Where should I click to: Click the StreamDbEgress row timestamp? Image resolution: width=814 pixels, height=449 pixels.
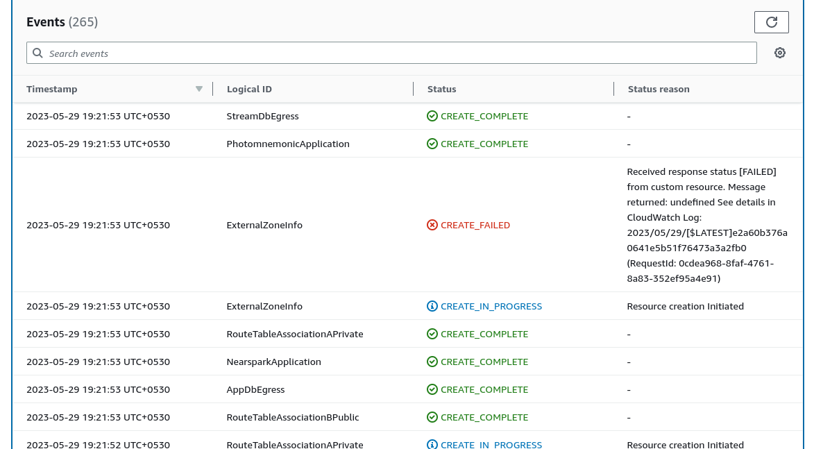98,117
